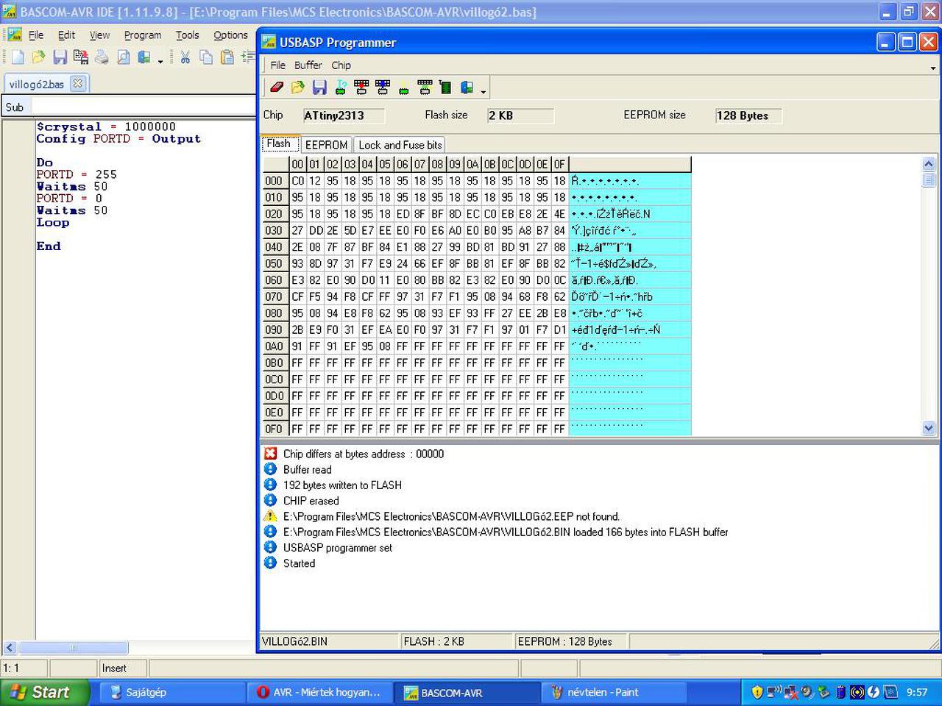The image size is (942, 706).
Task: Select the hex row header 0A0
Action: click(x=275, y=346)
